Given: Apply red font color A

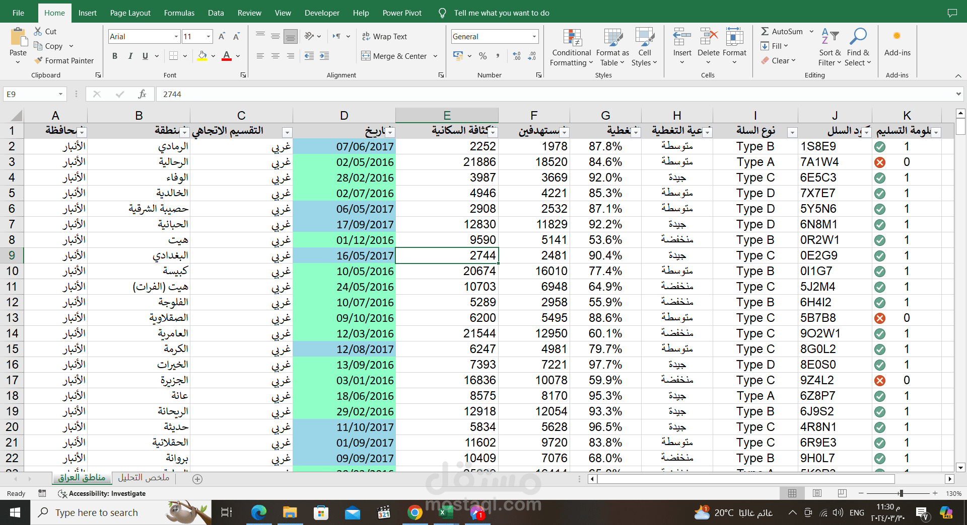Looking at the screenshot, I should coord(227,56).
